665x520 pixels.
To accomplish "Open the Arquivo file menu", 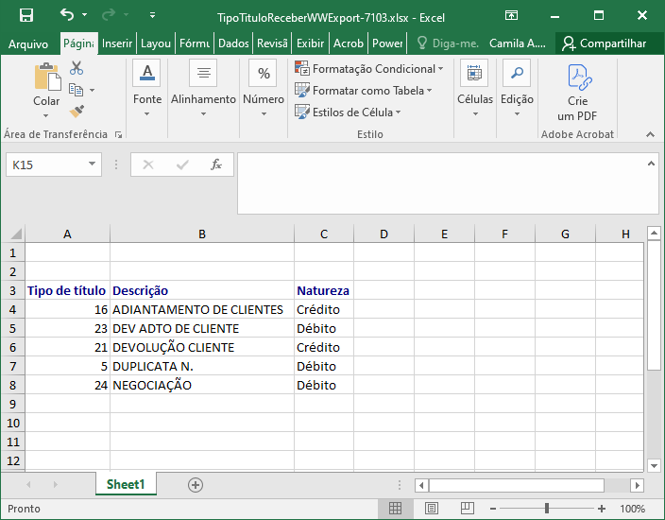I will 28,43.
